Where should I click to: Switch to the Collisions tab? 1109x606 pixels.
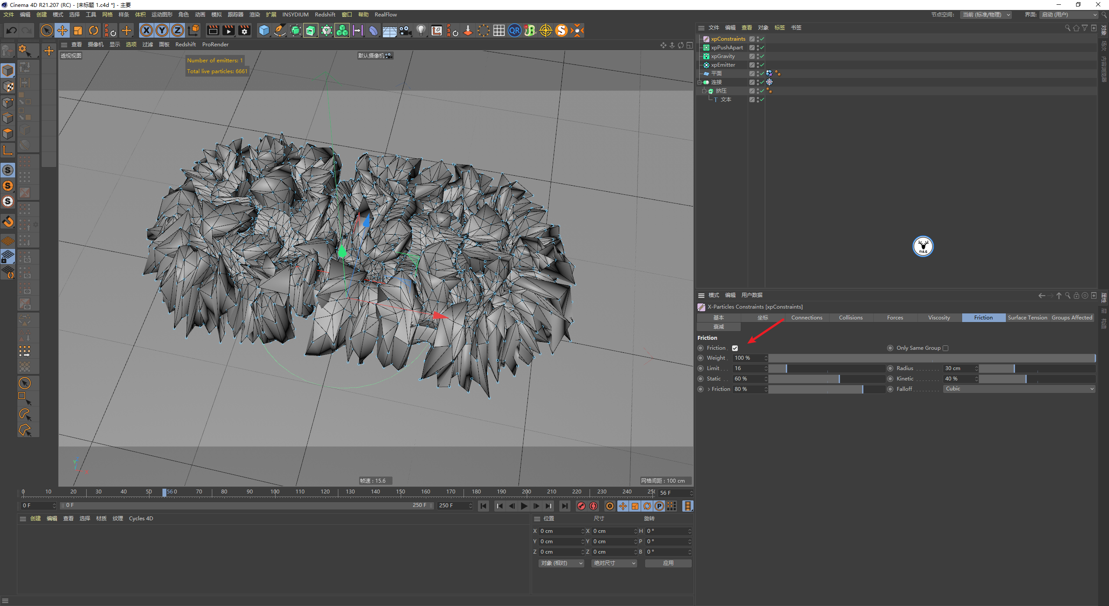tap(850, 317)
